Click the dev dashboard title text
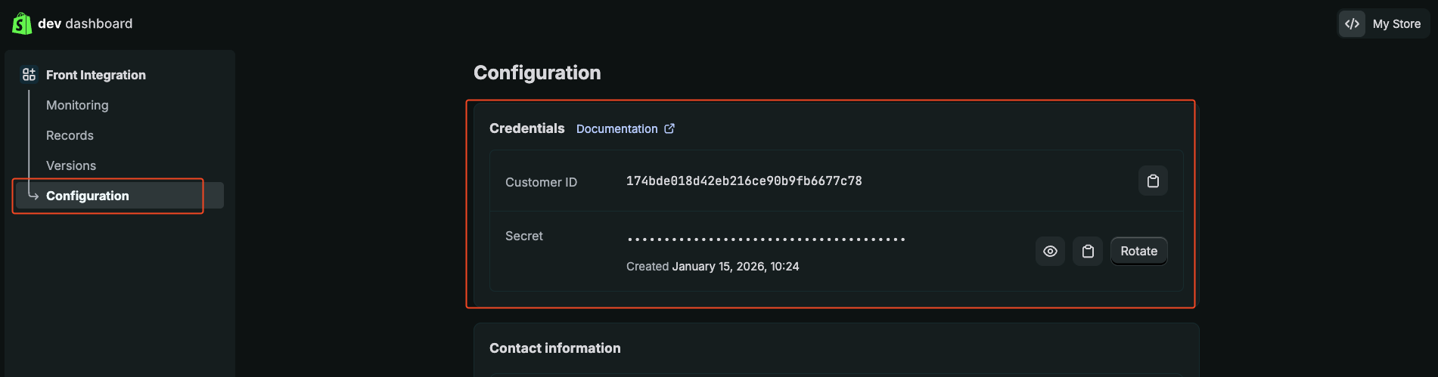This screenshot has width=1438, height=377. click(85, 23)
